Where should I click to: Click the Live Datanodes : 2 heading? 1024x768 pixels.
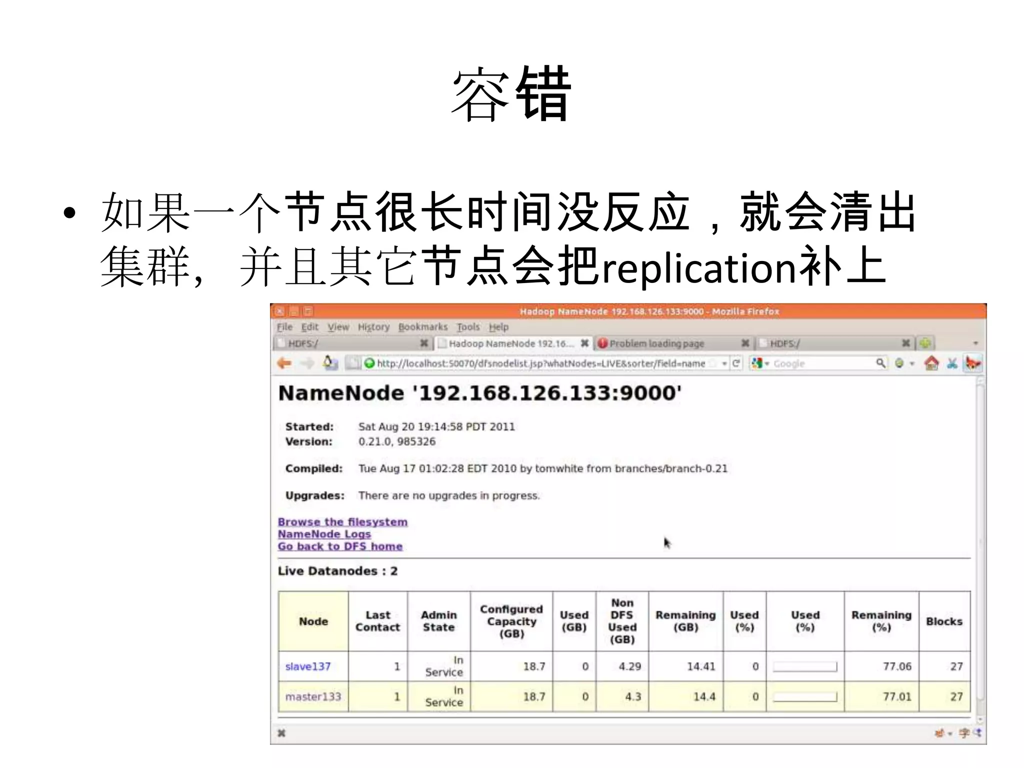338,571
